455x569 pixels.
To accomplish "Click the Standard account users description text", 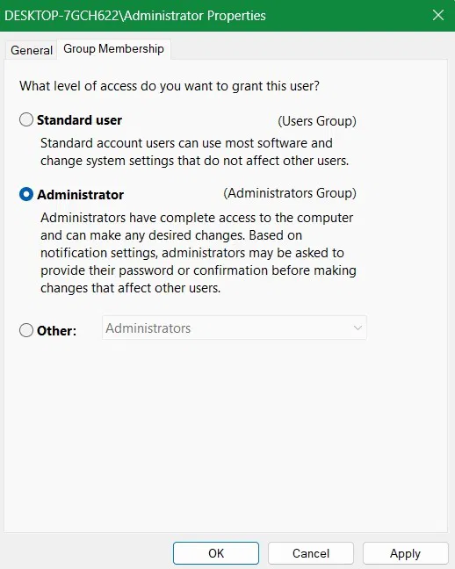I will [195, 152].
